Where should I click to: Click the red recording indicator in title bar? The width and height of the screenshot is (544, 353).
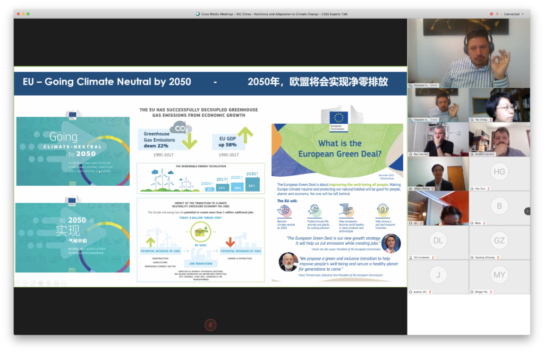coord(490,14)
